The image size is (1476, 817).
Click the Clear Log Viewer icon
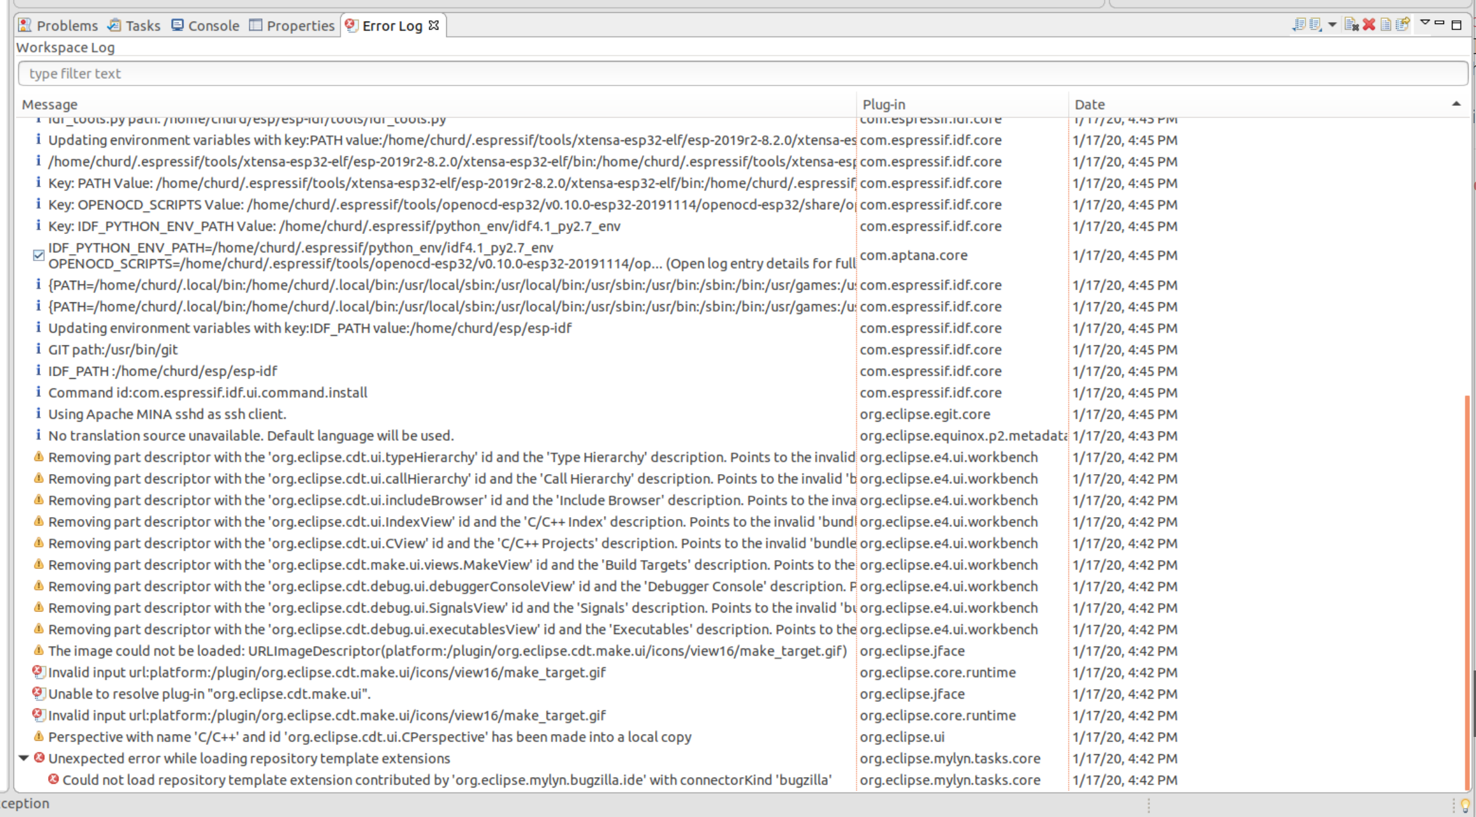pos(1352,25)
